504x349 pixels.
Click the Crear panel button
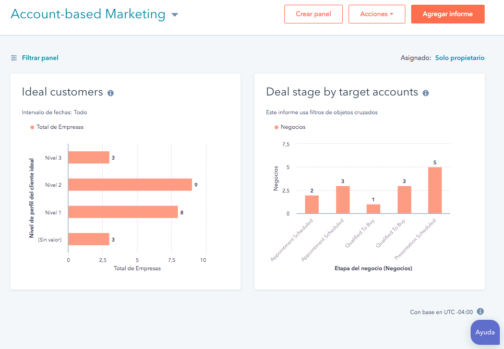(x=314, y=14)
